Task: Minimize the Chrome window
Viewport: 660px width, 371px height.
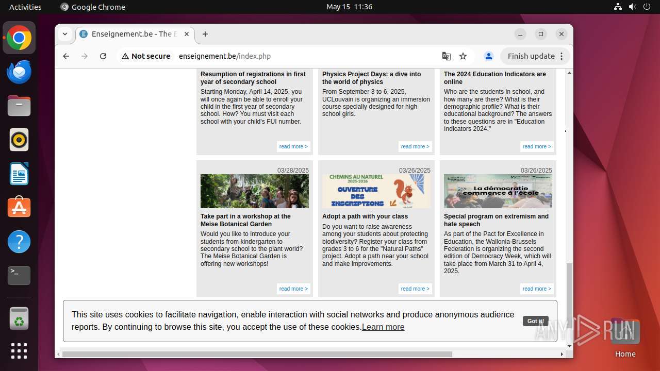Action: pyautogui.click(x=520, y=34)
